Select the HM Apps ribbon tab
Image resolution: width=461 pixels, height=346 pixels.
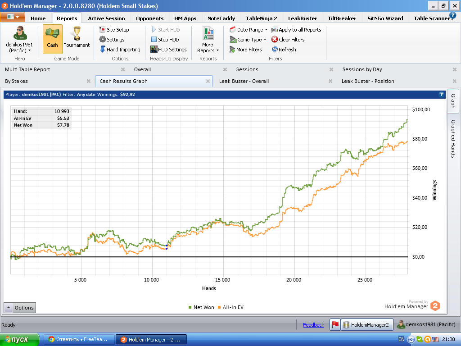coord(185,18)
